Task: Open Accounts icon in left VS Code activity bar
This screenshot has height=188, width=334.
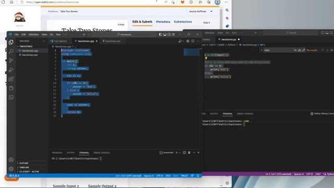Action: pyautogui.click(x=11, y=160)
